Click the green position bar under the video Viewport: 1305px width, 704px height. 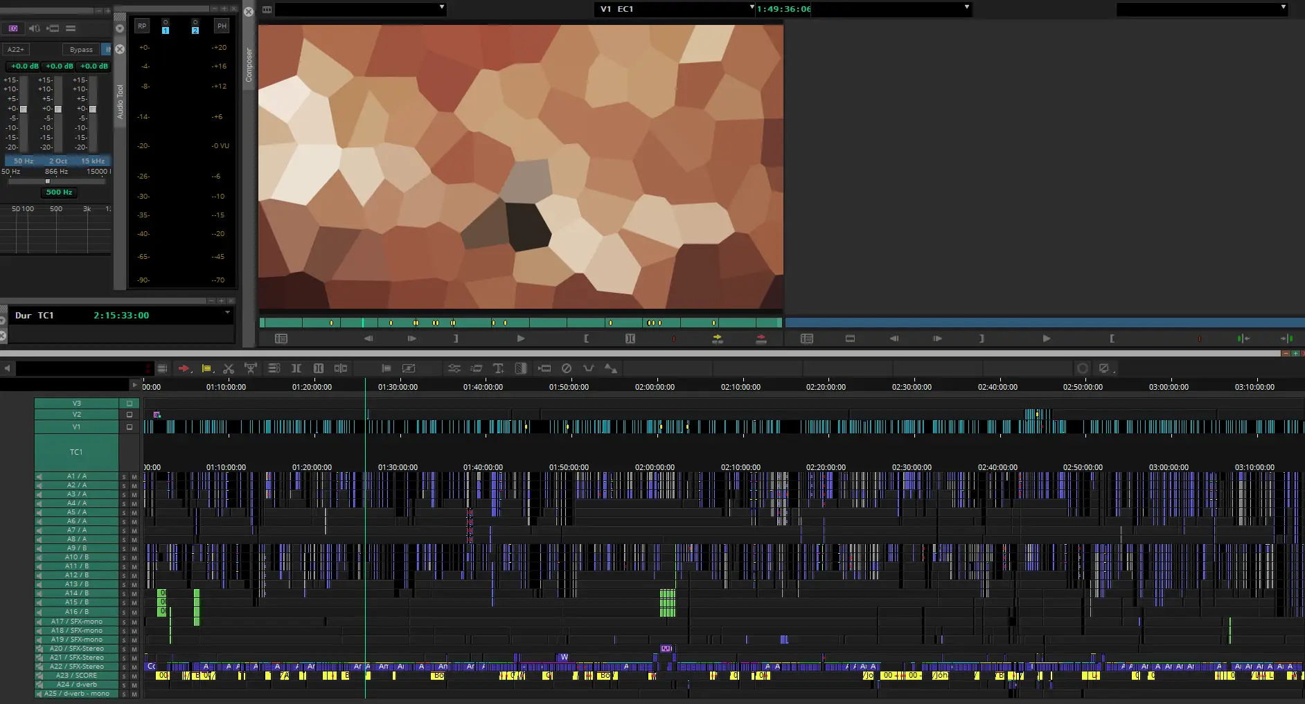point(521,323)
